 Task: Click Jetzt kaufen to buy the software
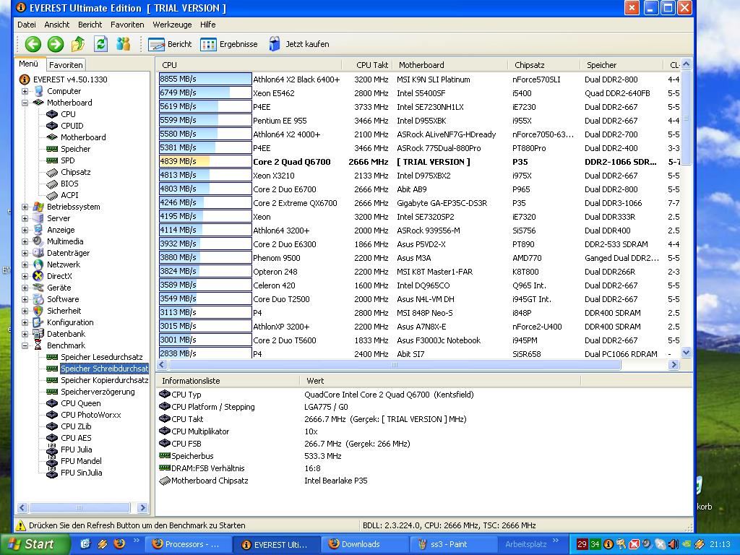click(298, 44)
